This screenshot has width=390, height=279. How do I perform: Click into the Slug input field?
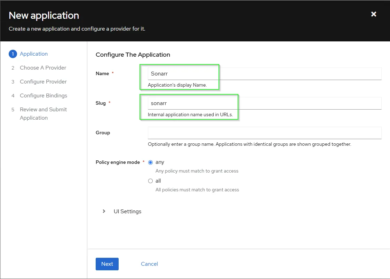pos(264,103)
